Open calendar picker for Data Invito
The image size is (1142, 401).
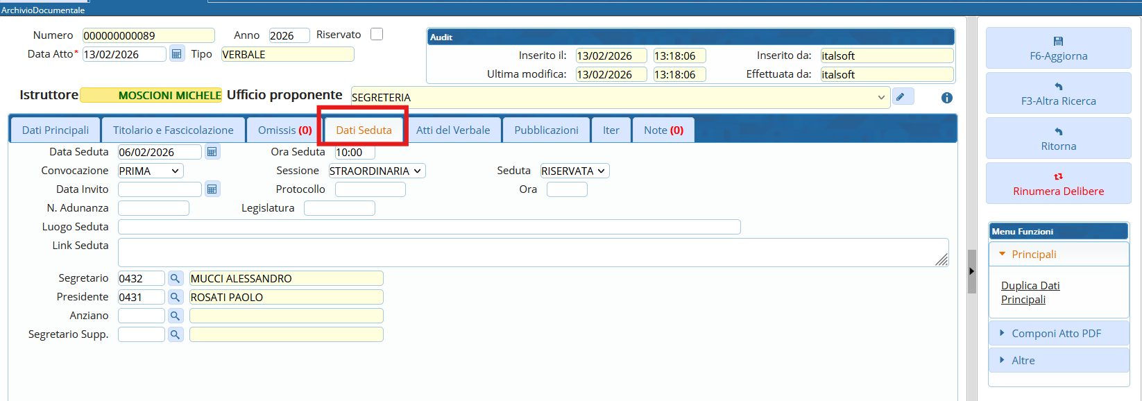[x=212, y=189]
